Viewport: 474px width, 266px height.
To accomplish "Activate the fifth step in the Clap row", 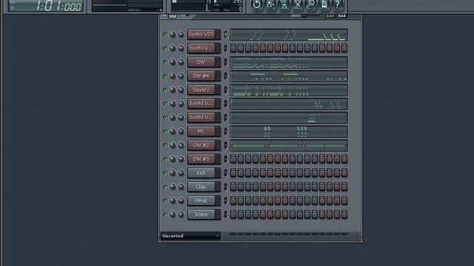I will coord(263,187).
